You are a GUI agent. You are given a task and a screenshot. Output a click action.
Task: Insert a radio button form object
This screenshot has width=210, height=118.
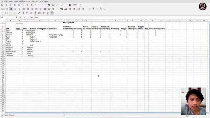(27, 13)
